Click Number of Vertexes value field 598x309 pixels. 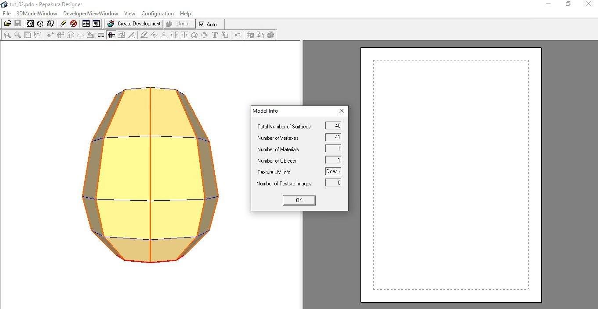click(333, 137)
